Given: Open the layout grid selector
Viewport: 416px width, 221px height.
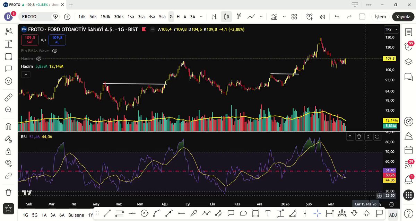Looking at the screenshot, I should click(294, 17).
